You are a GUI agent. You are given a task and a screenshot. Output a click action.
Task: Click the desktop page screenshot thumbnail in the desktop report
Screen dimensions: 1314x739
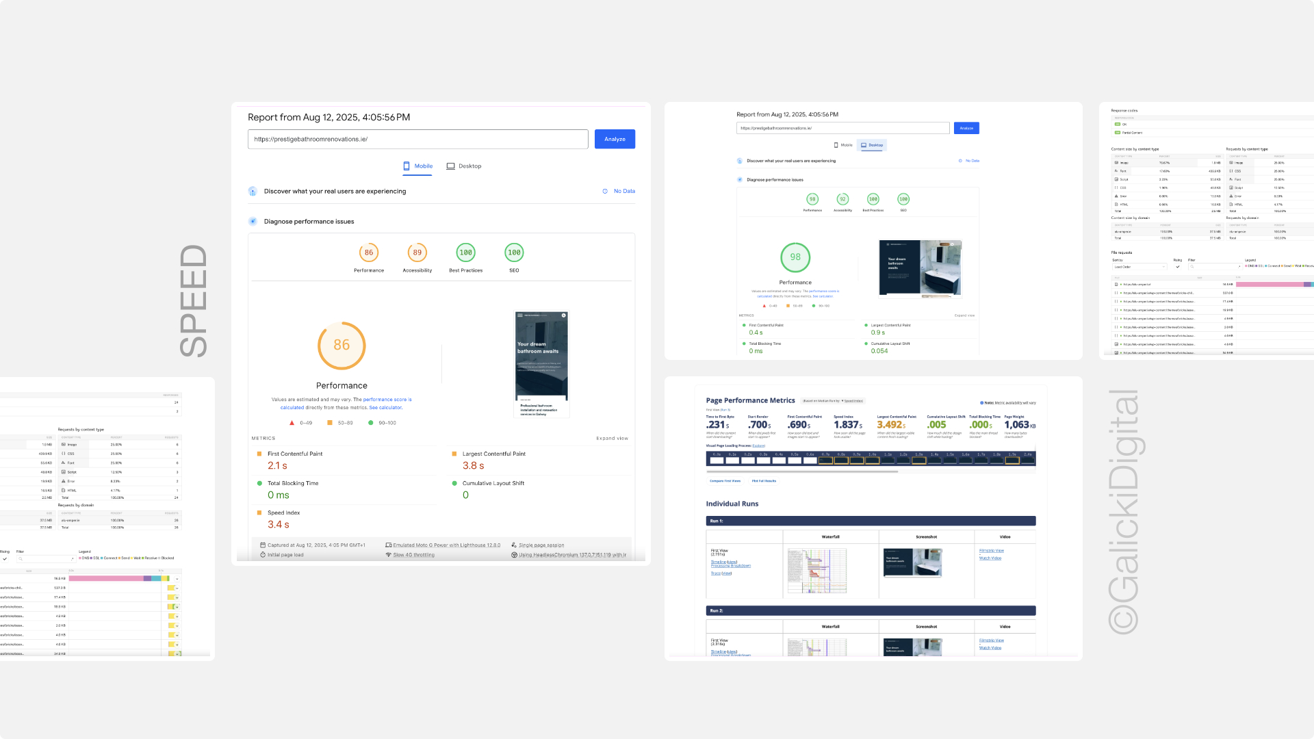point(920,268)
